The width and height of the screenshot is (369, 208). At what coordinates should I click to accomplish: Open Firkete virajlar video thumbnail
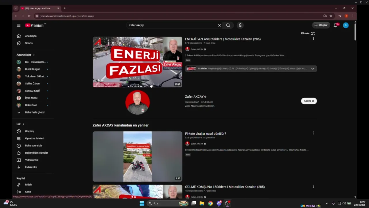(138, 157)
